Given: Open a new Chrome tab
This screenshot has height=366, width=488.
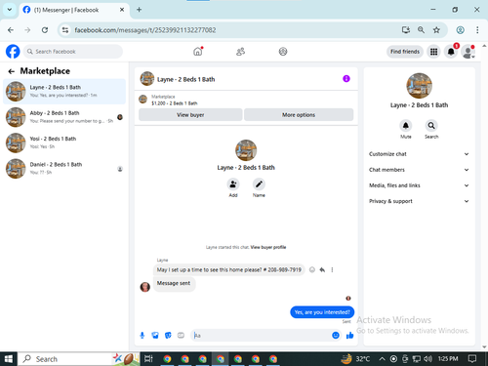Looking at the screenshot, I should [x=139, y=10].
